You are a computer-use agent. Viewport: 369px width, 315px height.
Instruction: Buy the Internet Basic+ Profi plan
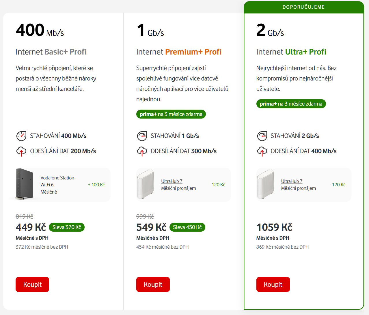[x=32, y=284]
